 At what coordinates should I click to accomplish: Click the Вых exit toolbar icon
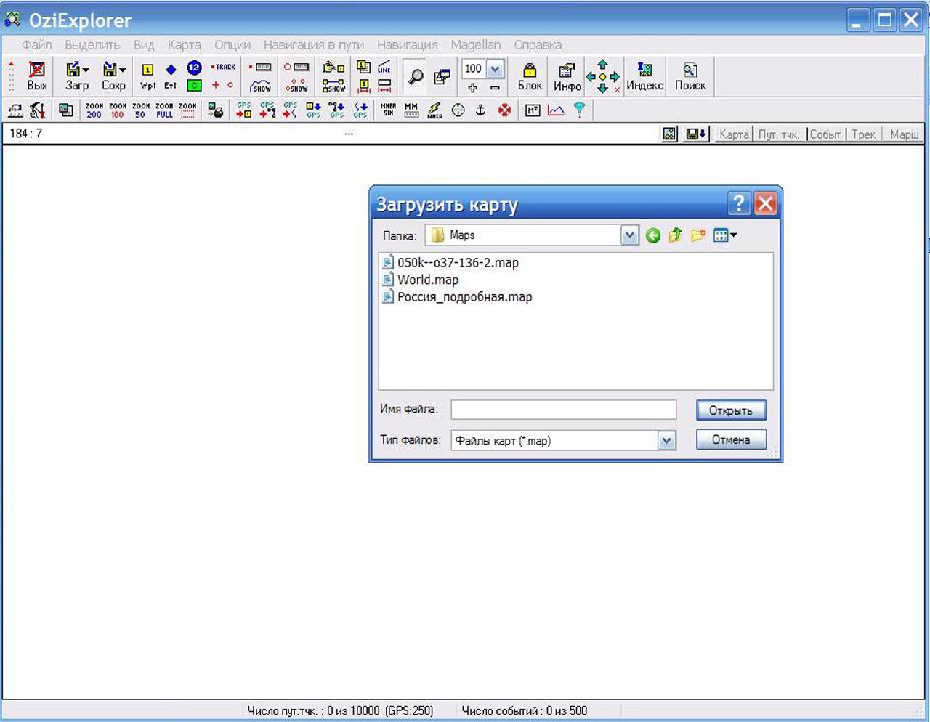click(x=36, y=76)
